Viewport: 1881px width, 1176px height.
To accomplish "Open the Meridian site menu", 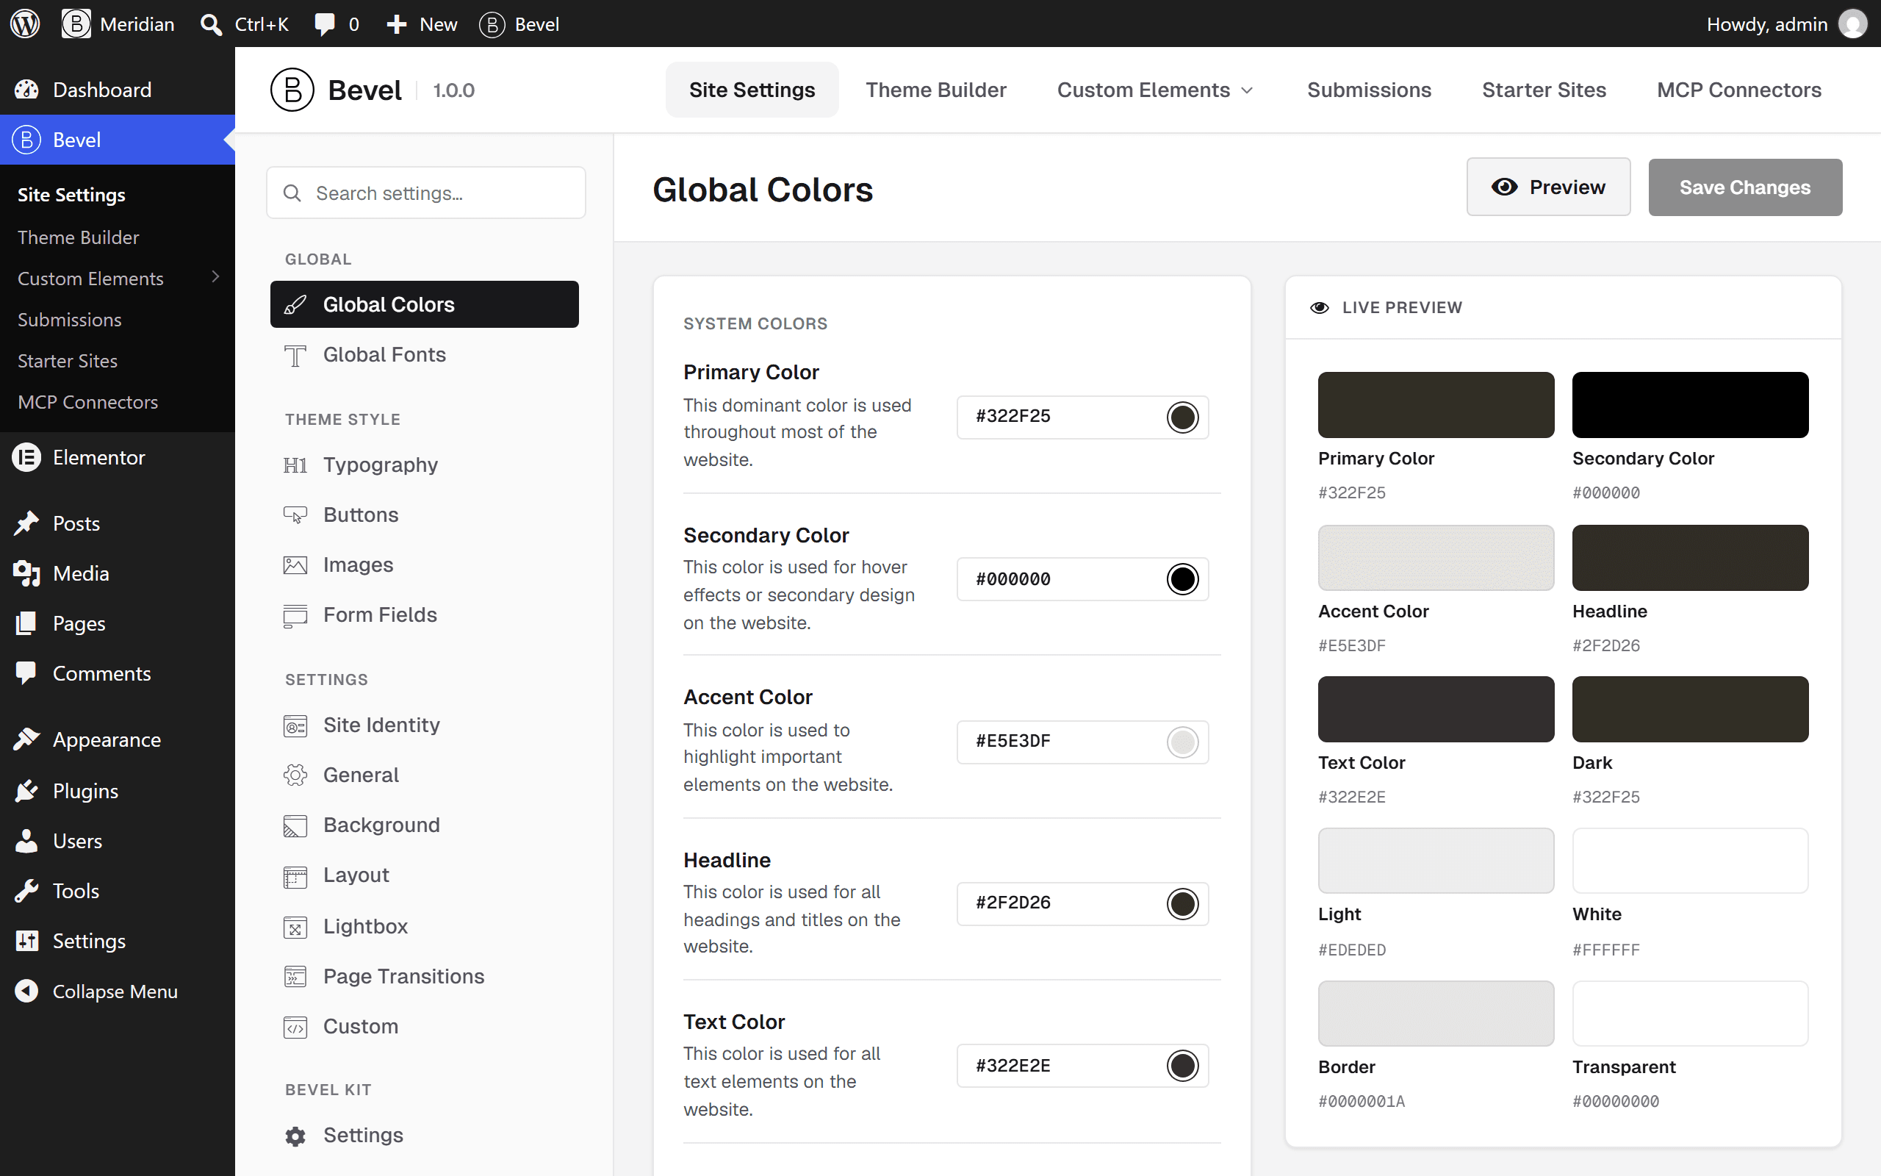I will point(118,24).
